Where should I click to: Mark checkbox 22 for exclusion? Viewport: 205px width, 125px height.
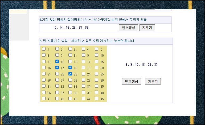point(57,74)
